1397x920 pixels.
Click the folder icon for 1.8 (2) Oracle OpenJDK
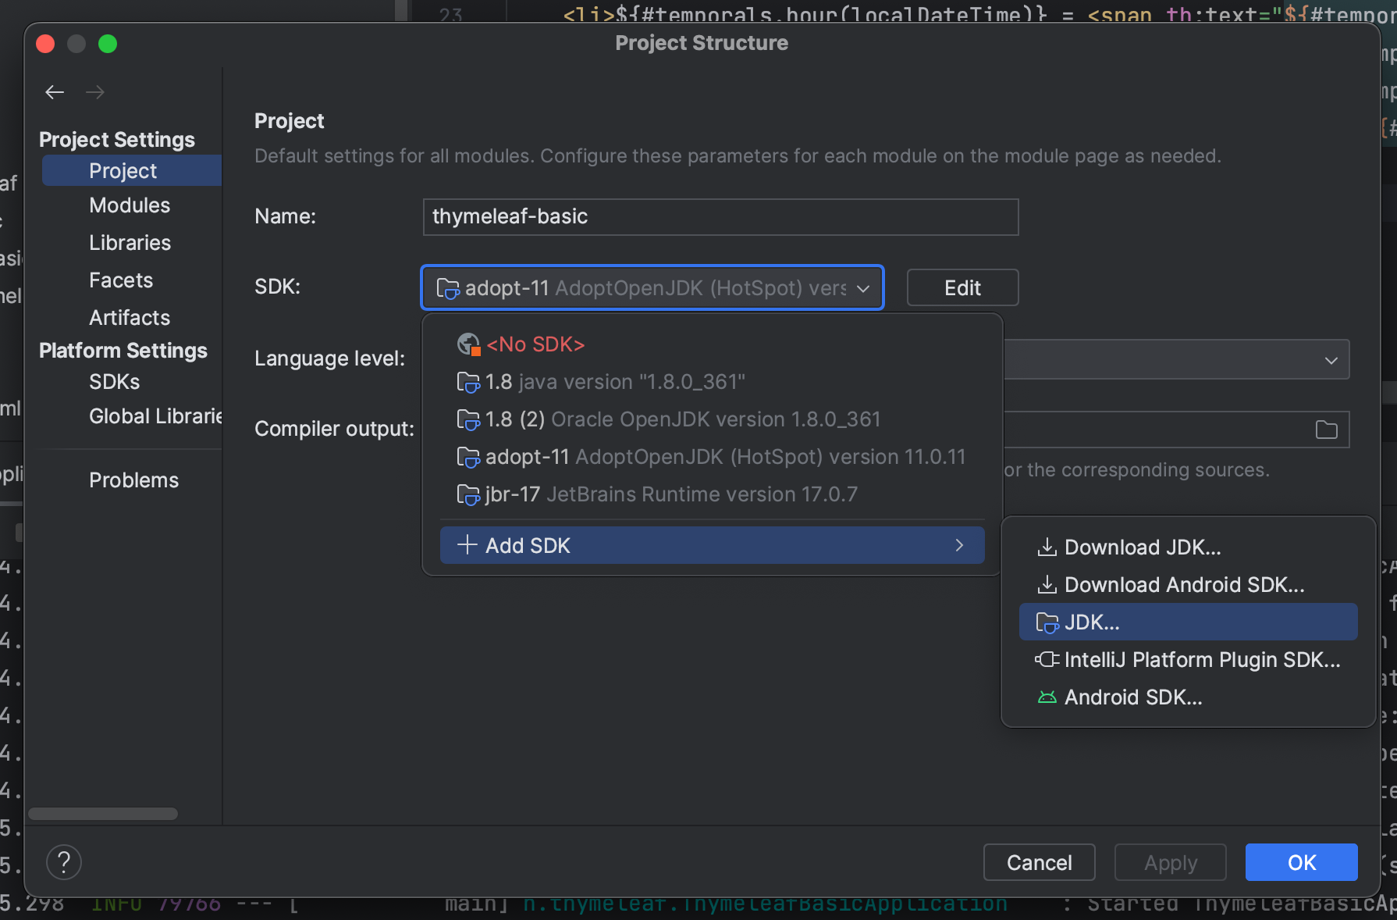point(468,419)
